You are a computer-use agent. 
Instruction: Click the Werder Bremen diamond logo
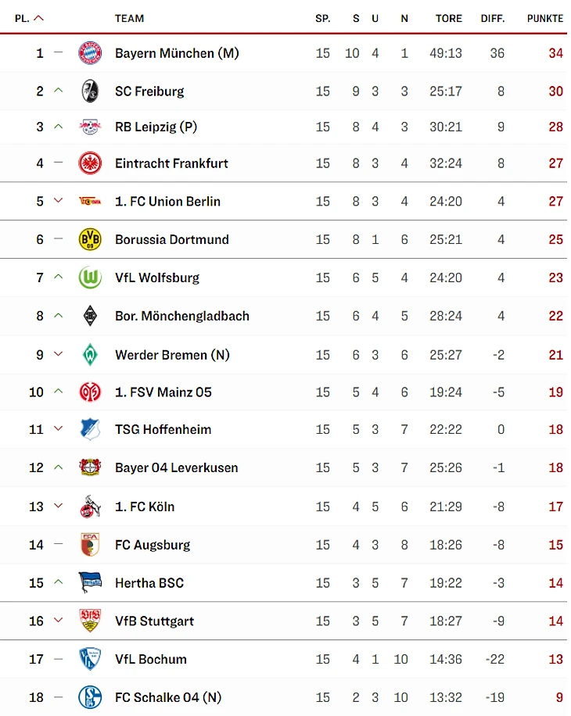click(90, 355)
